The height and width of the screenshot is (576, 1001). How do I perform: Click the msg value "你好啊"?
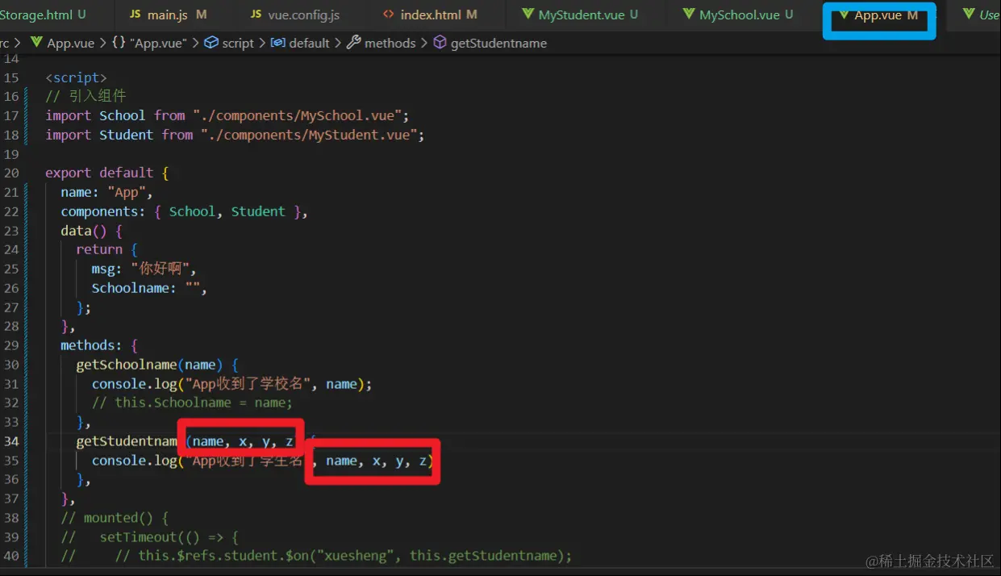[x=160, y=269]
